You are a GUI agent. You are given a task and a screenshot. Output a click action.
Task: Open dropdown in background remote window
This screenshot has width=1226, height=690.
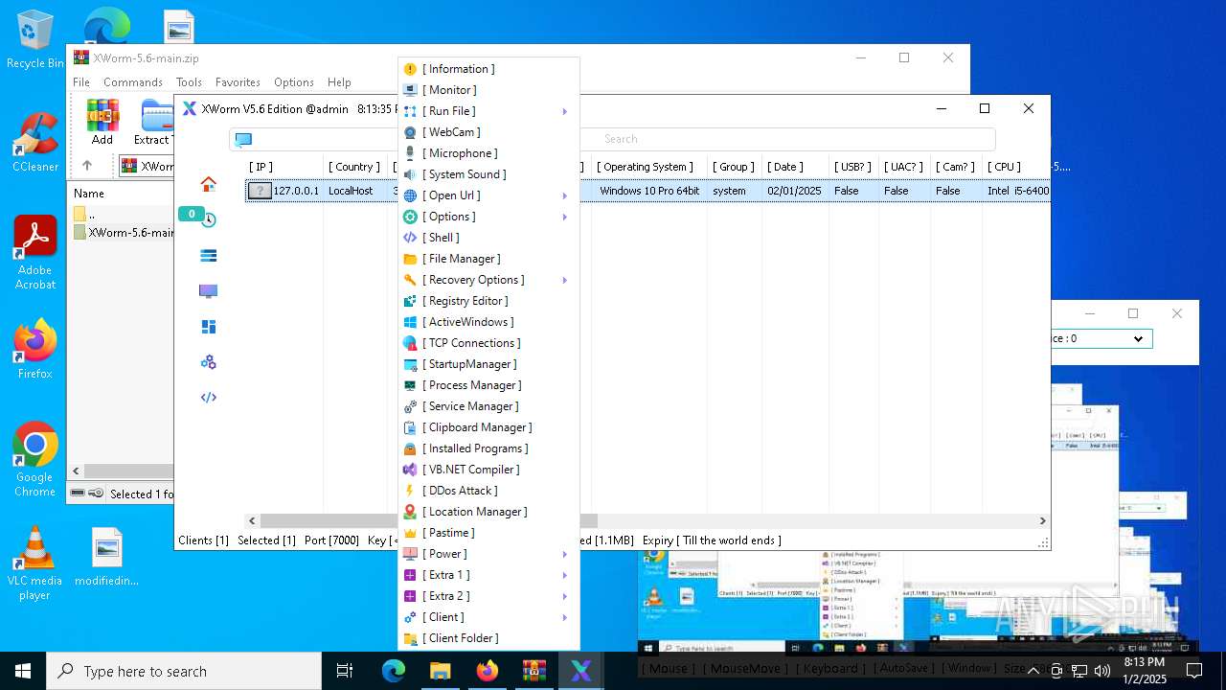coord(1138,338)
